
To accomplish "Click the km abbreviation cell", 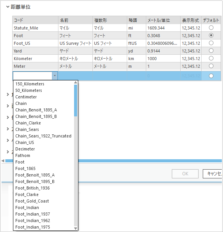I will 137,59.
